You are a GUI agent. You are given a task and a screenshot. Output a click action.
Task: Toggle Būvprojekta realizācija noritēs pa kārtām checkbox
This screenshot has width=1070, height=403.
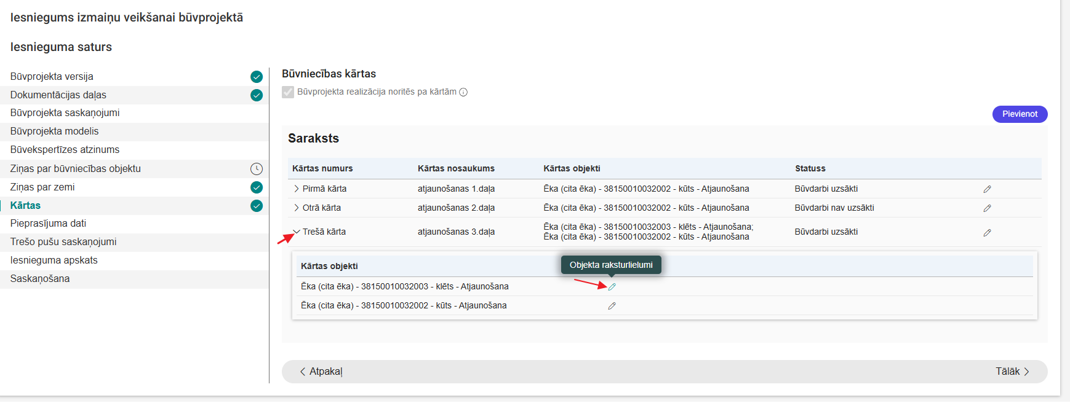point(288,92)
